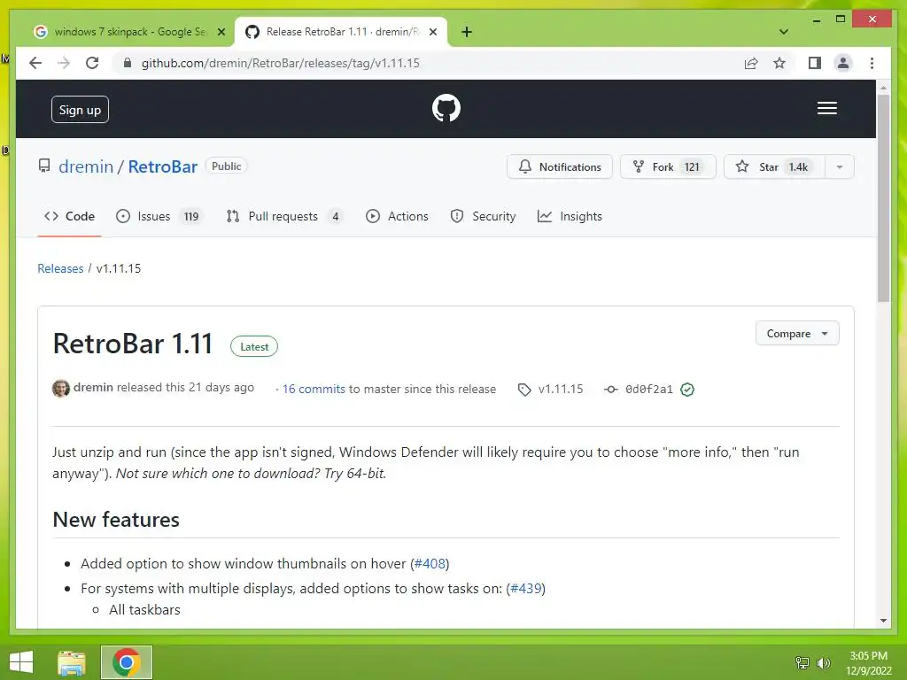Screen dimensions: 907x680
Task: Open the Actions tab
Action: [397, 216]
